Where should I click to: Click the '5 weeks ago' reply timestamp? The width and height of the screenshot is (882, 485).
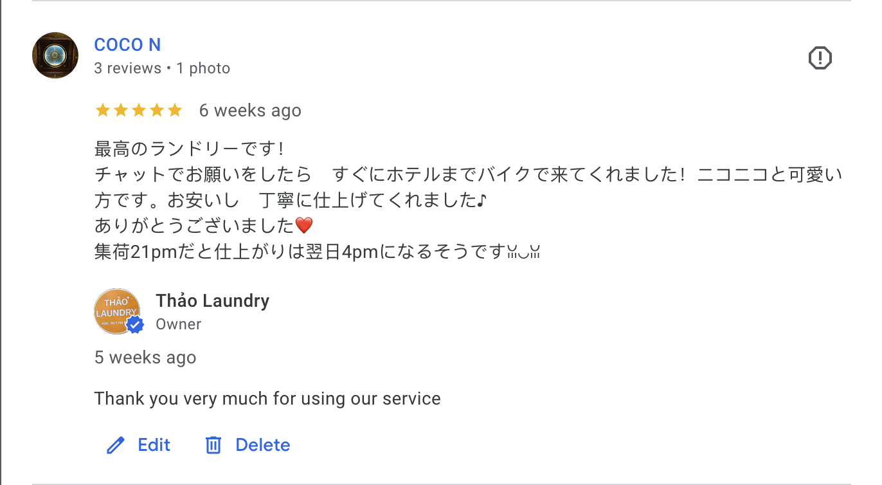[145, 357]
